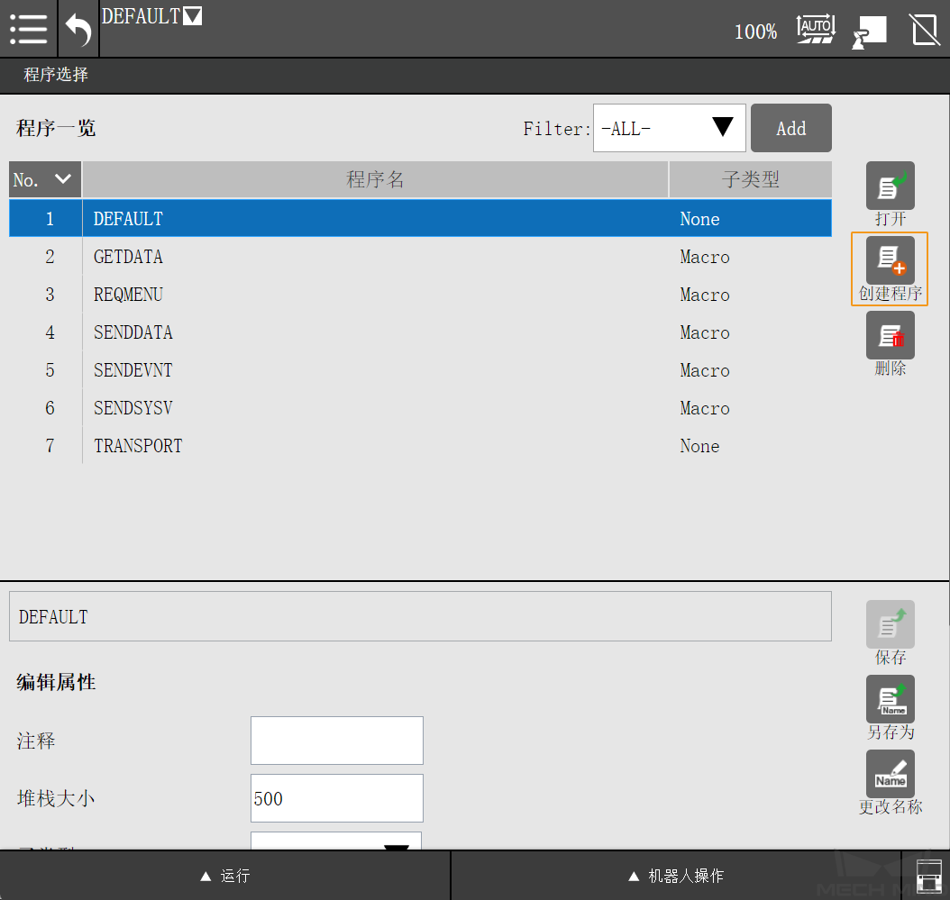
Task: Click Macro subtype cell of GETDATA
Action: click(x=705, y=257)
